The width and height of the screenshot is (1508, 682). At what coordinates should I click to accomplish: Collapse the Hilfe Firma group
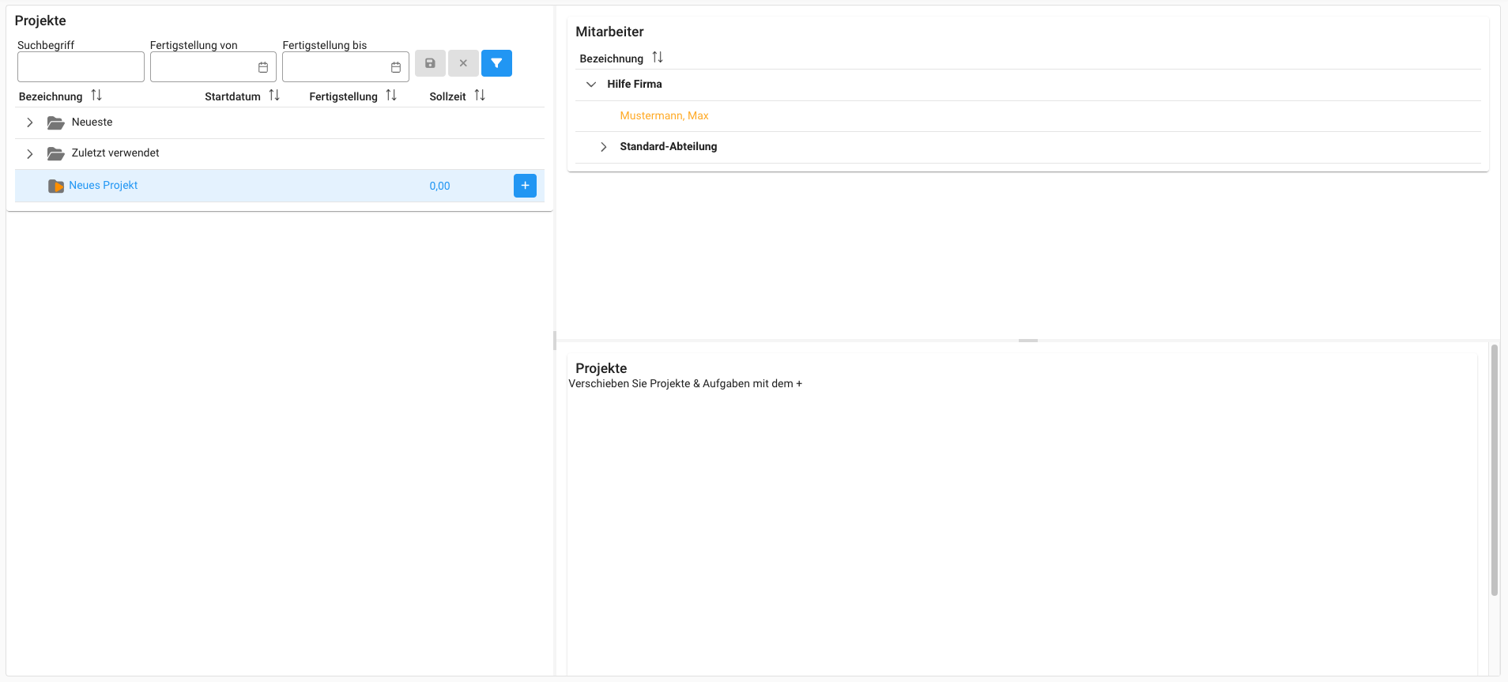click(x=591, y=85)
